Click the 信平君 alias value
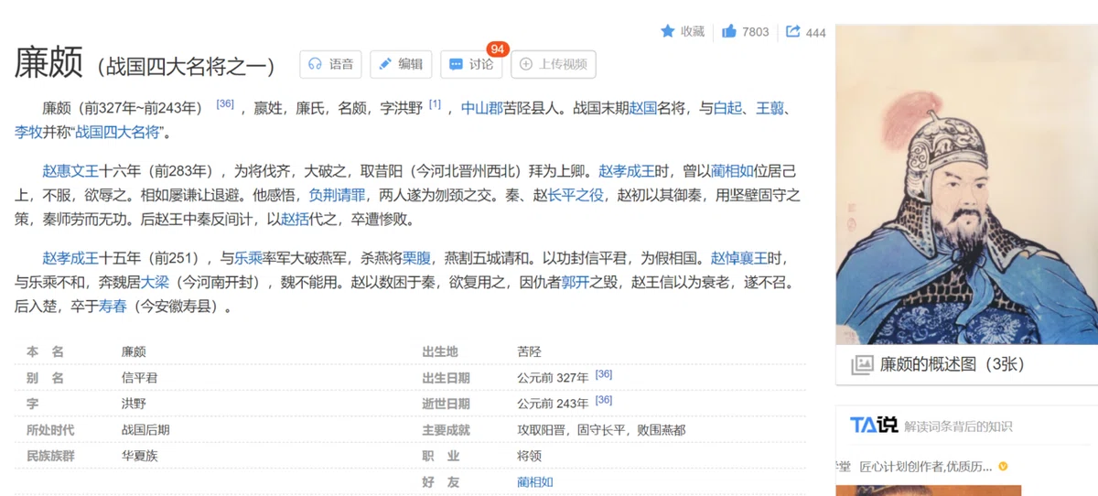 pyautogui.click(x=140, y=378)
